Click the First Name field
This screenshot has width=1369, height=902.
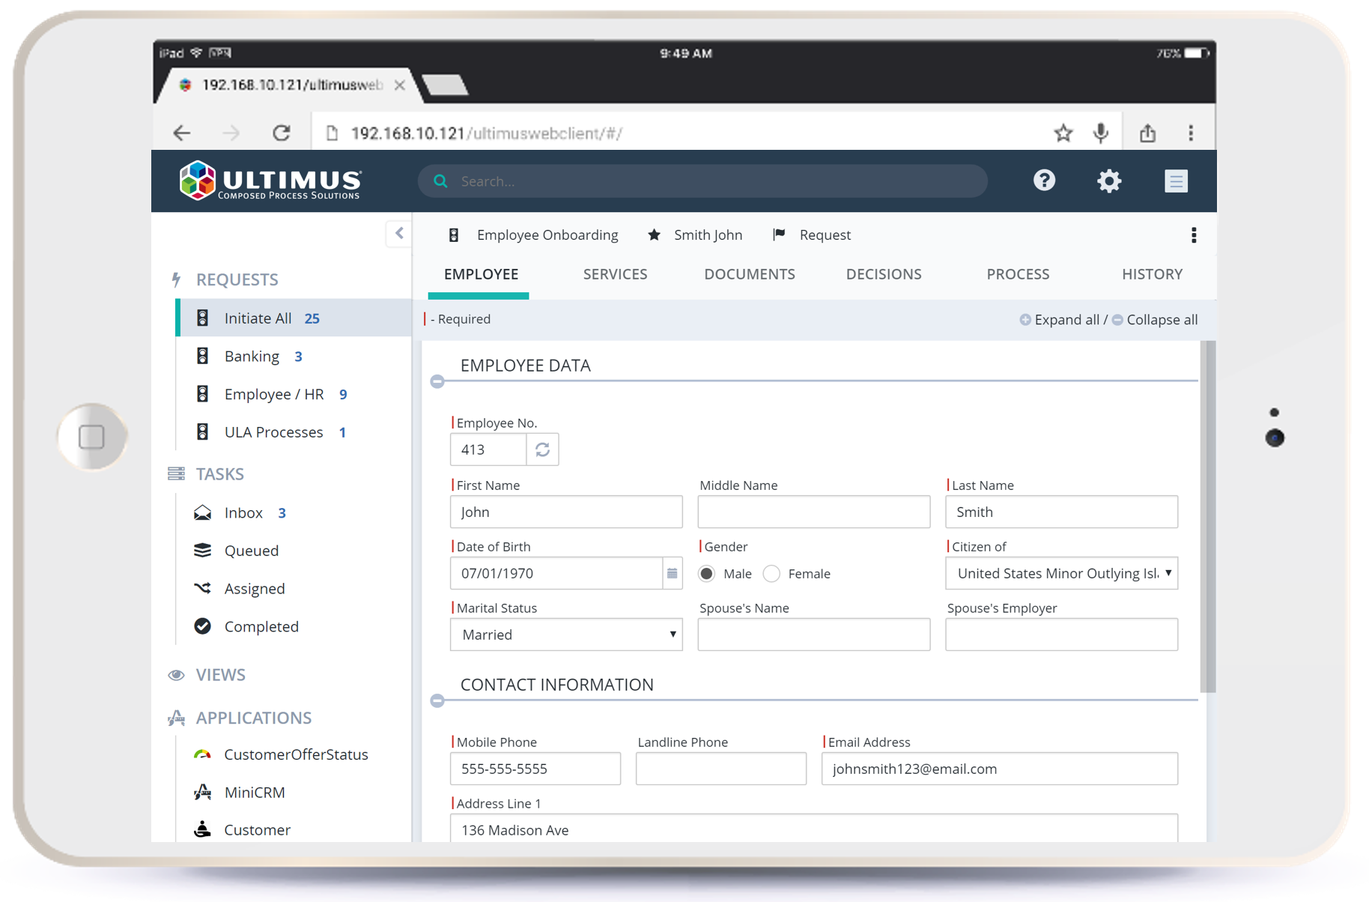(566, 512)
